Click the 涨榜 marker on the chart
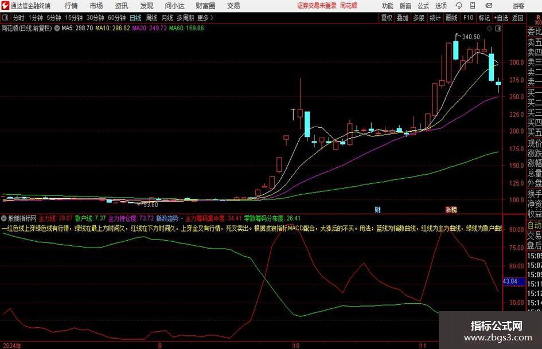 click(x=451, y=209)
